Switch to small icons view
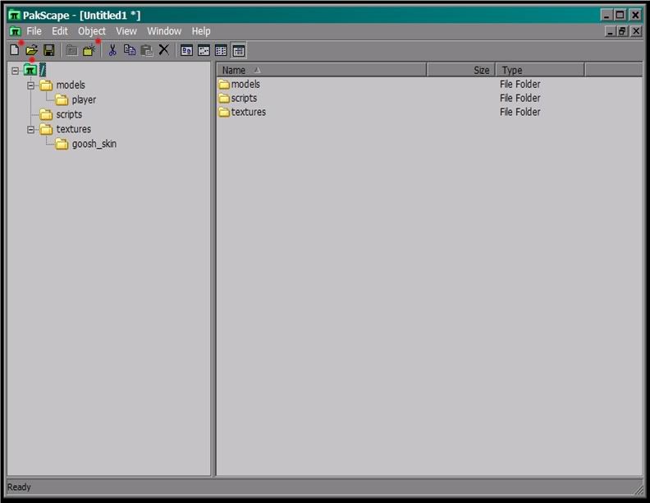Viewport: 650px width, 503px height. pos(204,51)
